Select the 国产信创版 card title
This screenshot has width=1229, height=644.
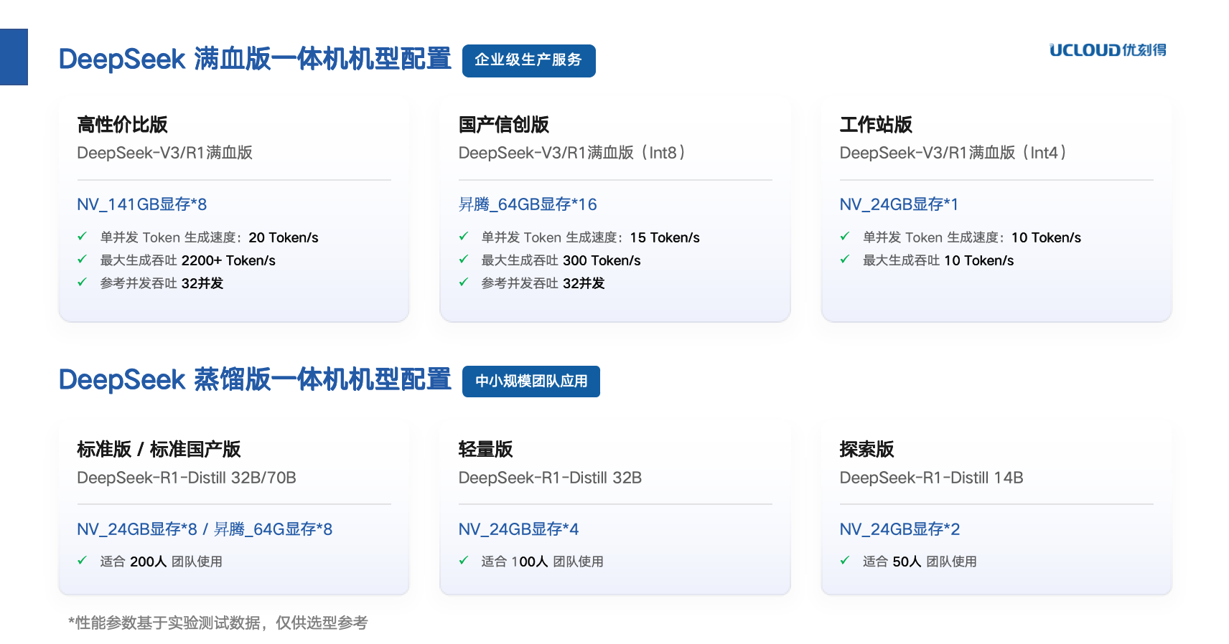click(x=503, y=125)
